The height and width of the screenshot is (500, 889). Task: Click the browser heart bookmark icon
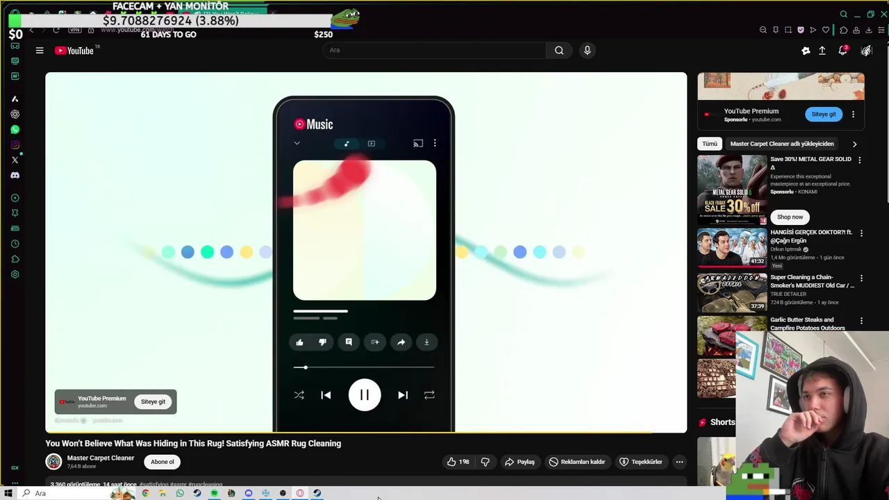[x=826, y=30]
